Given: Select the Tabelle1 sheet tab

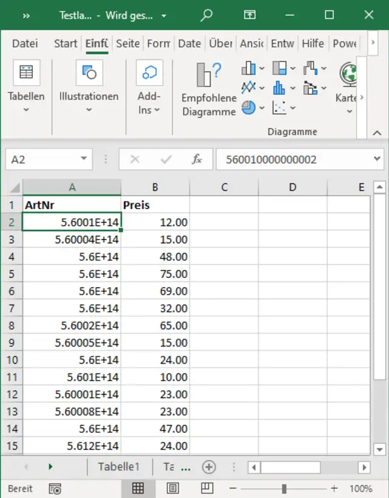Looking at the screenshot, I should click(119, 467).
